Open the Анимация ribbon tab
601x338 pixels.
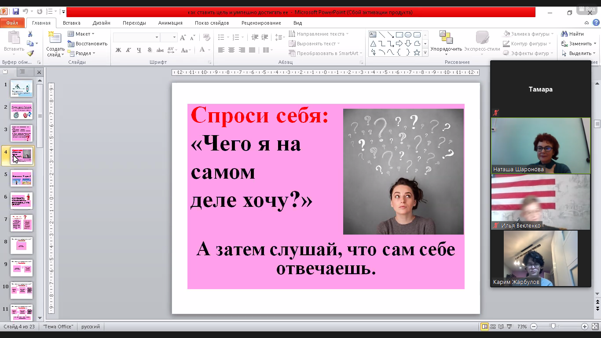[170, 23]
